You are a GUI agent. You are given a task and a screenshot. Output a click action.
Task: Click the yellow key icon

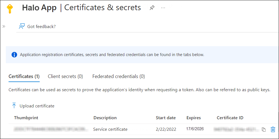(x=10, y=9)
